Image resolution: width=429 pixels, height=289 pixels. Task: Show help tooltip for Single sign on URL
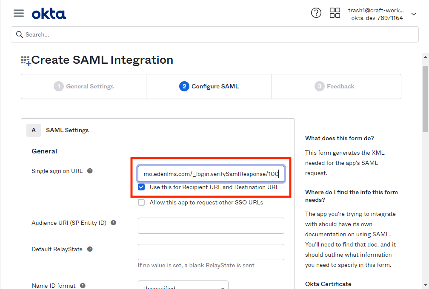(90, 171)
